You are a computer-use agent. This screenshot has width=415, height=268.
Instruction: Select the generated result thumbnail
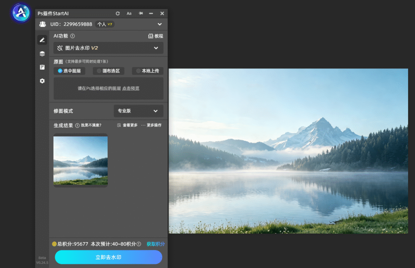81,160
